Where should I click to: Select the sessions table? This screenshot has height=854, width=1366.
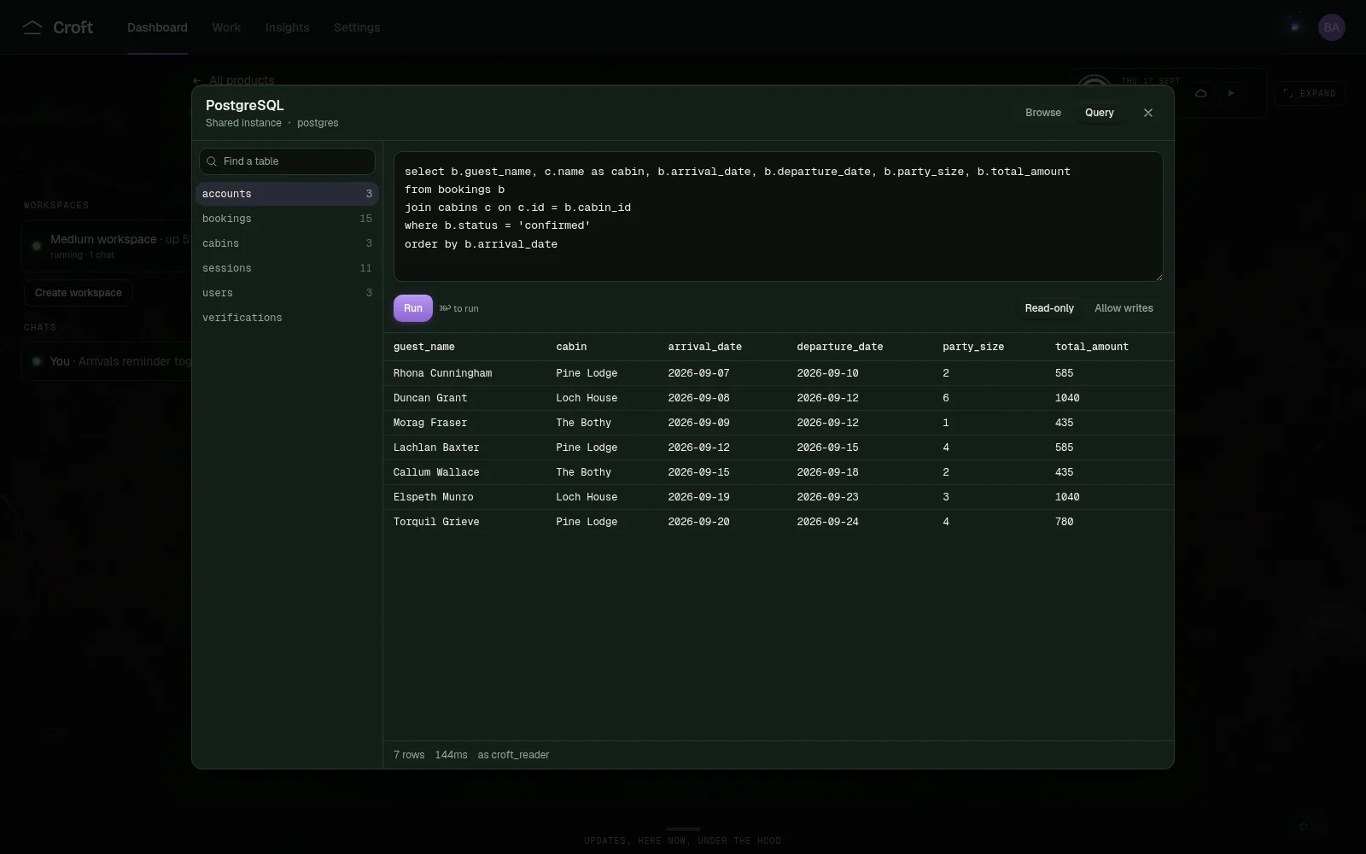(x=287, y=268)
